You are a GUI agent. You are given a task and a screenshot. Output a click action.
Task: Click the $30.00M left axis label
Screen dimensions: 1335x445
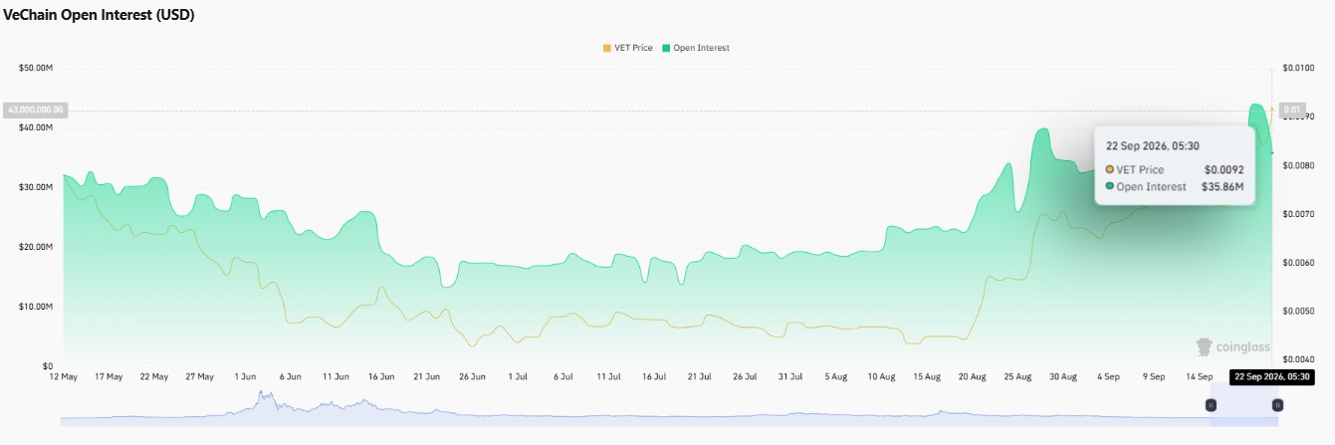pyautogui.click(x=36, y=187)
